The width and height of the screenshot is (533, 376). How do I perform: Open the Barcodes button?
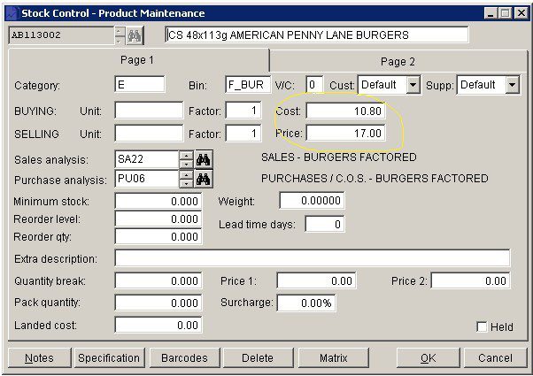click(184, 358)
